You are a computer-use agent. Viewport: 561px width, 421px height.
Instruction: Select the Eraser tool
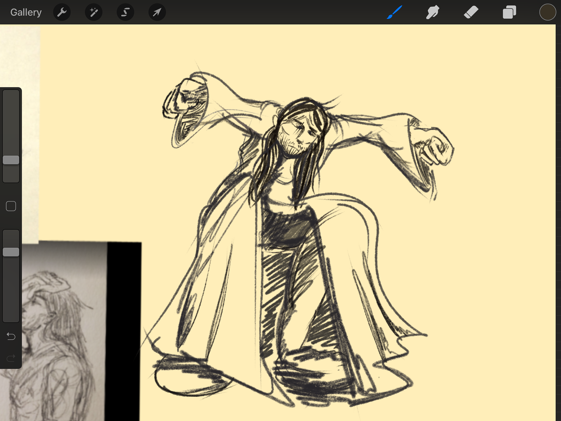pyautogui.click(x=471, y=12)
